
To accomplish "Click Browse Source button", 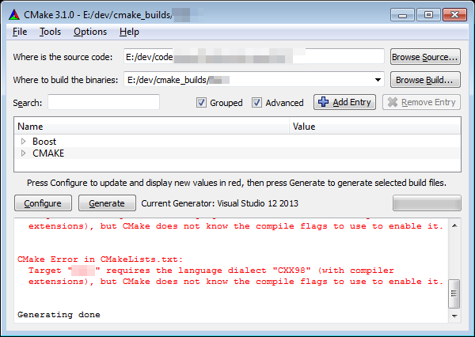I will (x=425, y=57).
